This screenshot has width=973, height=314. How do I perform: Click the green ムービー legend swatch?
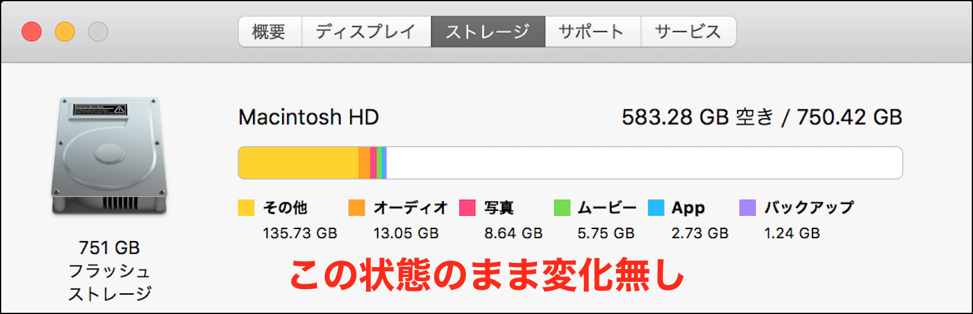(562, 208)
